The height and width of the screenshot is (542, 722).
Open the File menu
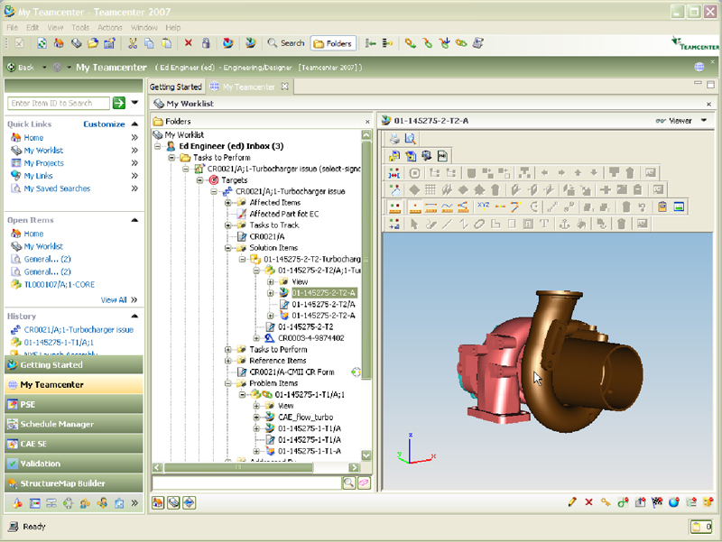(x=13, y=28)
